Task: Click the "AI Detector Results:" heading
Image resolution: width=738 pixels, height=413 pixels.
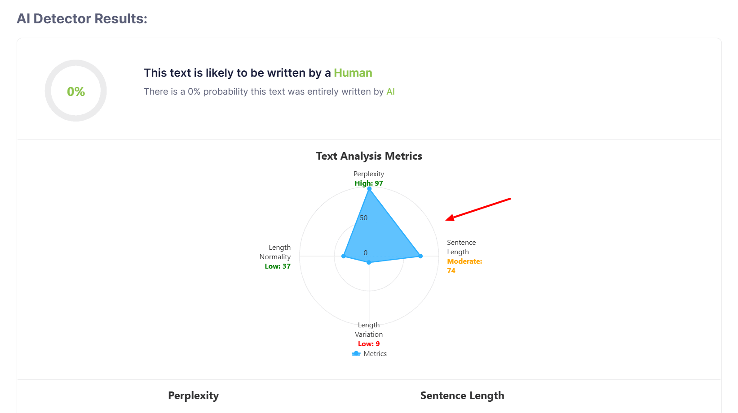Action: [x=82, y=19]
